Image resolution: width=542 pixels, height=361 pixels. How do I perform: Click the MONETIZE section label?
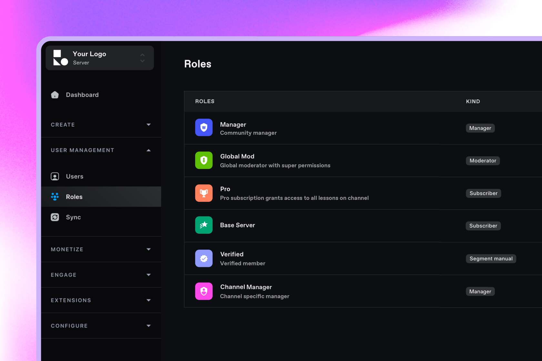67,249
